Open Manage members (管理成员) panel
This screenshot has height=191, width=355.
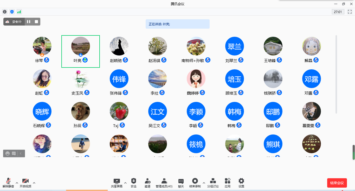click(164, 183)
